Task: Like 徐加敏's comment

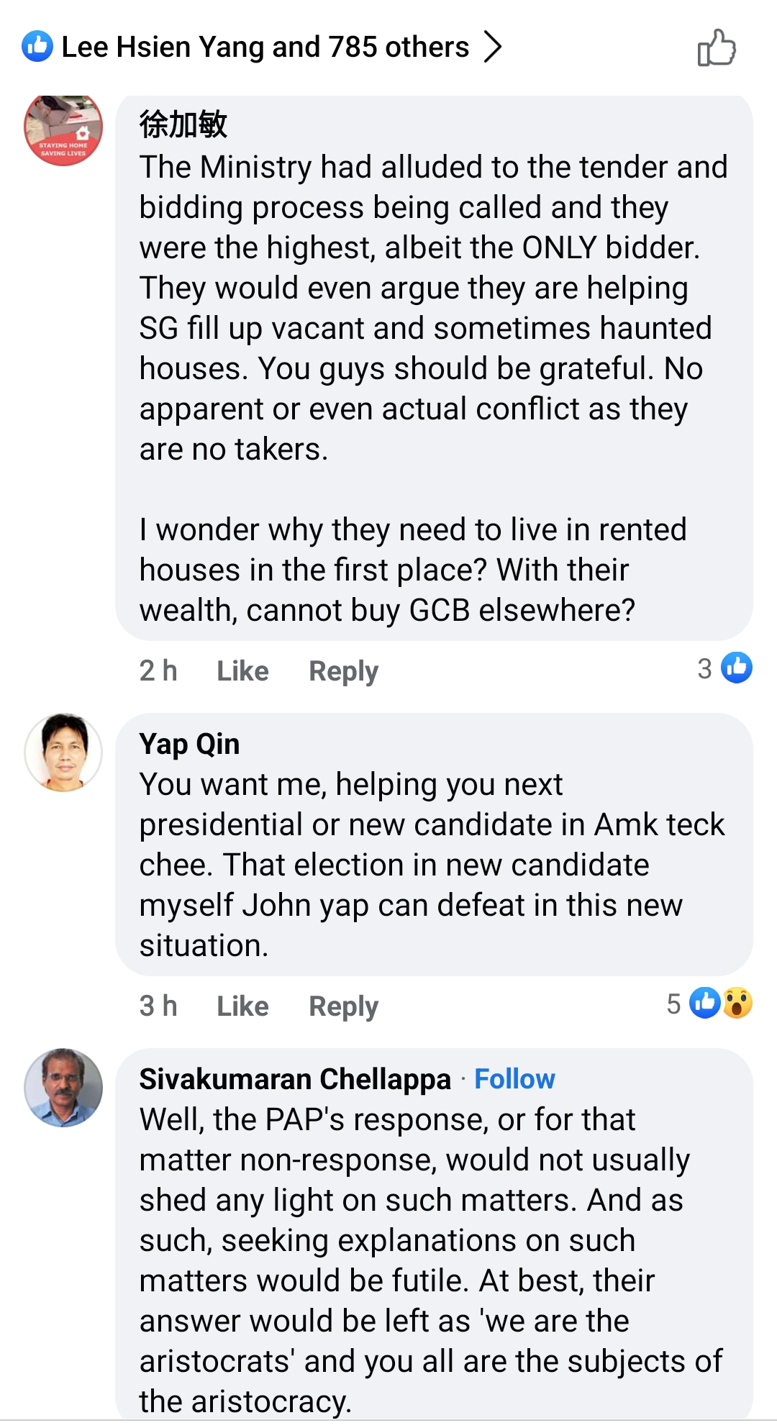Action: coord(242,670)
